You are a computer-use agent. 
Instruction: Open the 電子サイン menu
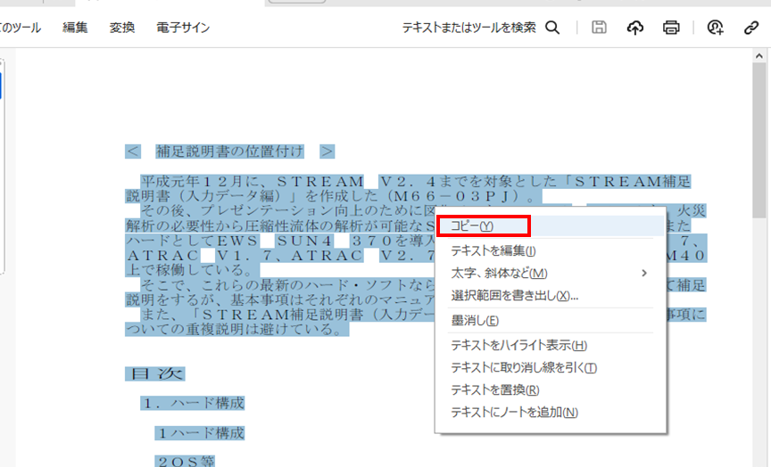[183, 28]
